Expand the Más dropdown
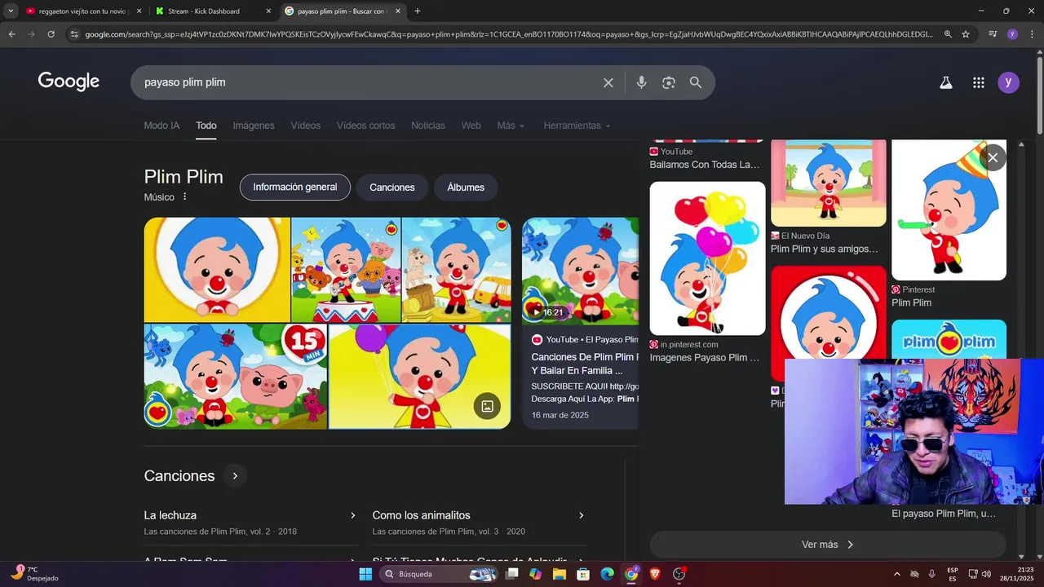Screen dimensions: 1044x587 pyautogui.click(x=511, y=126)
